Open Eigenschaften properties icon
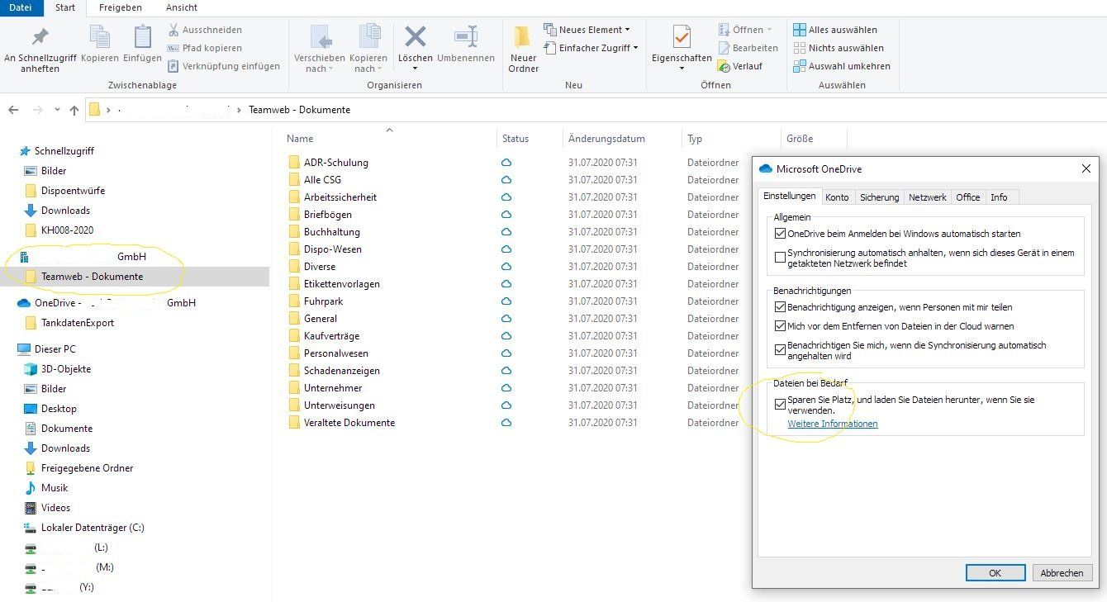Screen dimensions: 1107x602 pyautogui.click(x=682, y=38)
